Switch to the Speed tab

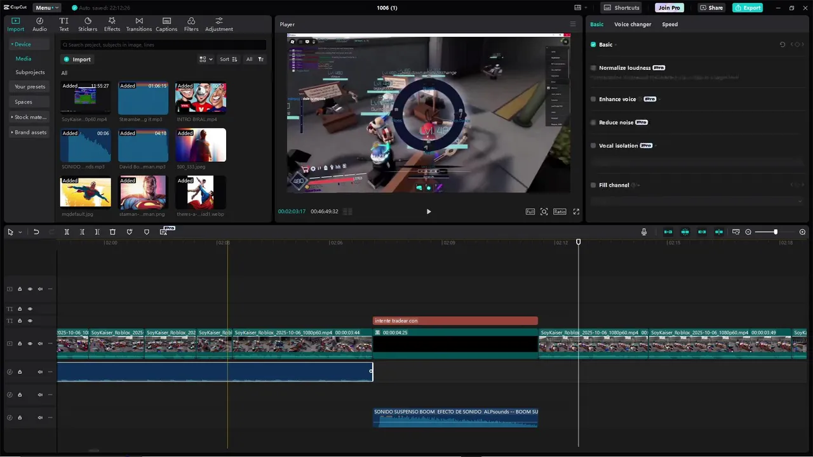[x=669, y=24]
